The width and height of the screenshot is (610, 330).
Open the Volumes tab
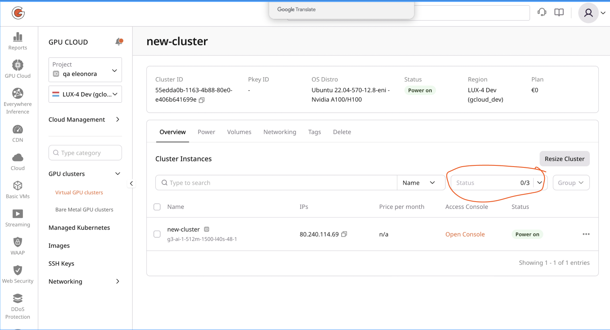(239, 132)
